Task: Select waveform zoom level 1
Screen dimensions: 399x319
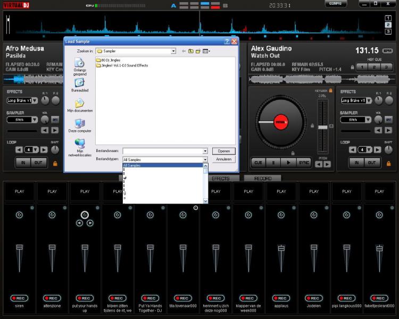Action: [388, 18]
